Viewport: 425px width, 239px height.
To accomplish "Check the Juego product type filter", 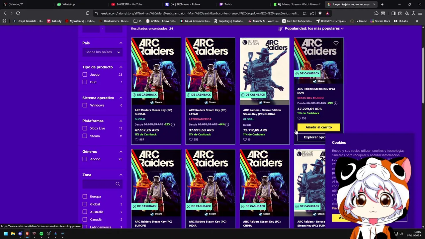I will tap(85, 75).
